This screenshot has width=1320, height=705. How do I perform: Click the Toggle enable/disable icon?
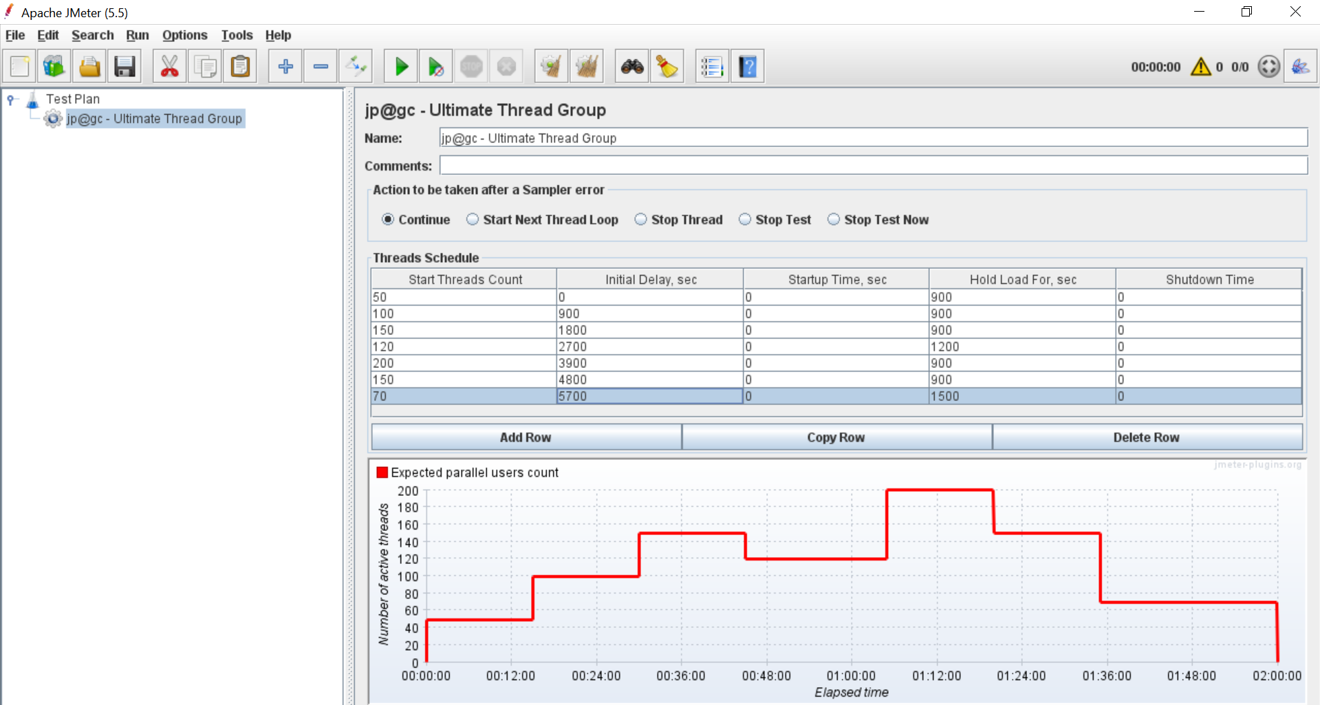click(356, 67)
